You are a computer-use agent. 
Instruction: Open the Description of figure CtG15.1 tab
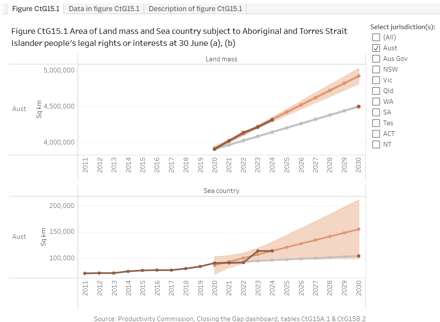point(195,9)
